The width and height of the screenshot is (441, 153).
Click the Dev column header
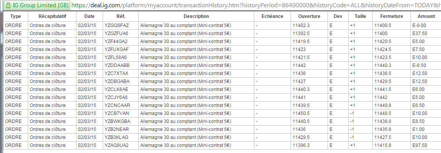coord(338,16)
